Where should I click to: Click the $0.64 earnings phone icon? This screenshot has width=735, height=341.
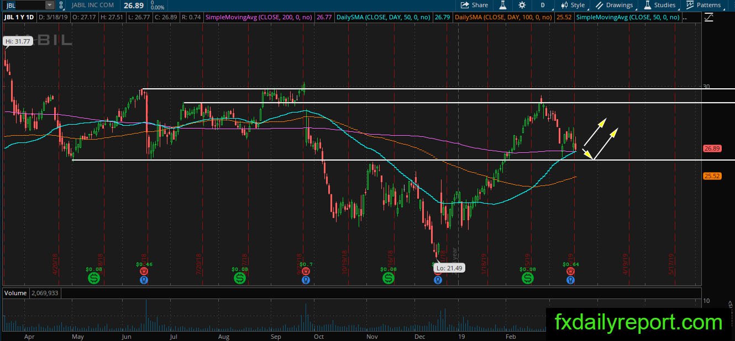pos(570,271)
